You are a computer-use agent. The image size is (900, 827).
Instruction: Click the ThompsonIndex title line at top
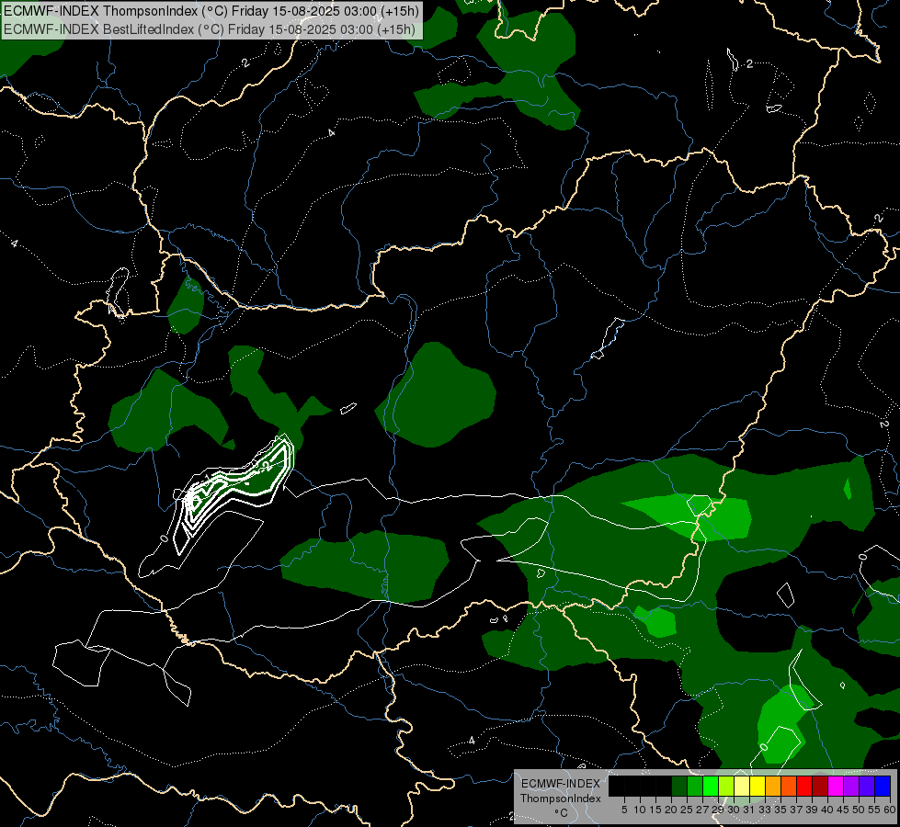211,10
